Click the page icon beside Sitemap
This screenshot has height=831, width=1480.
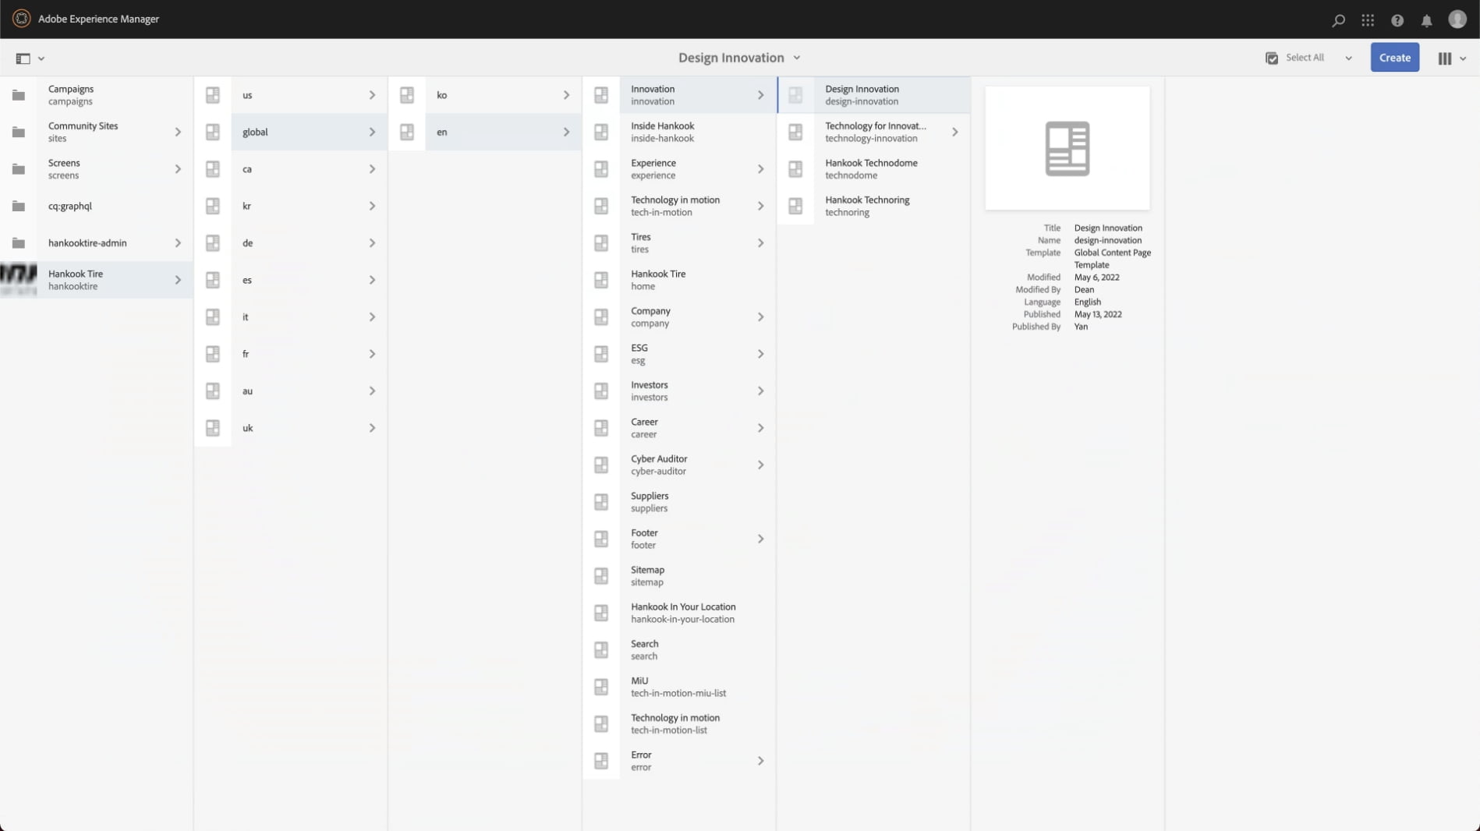(x=601, y=576)
